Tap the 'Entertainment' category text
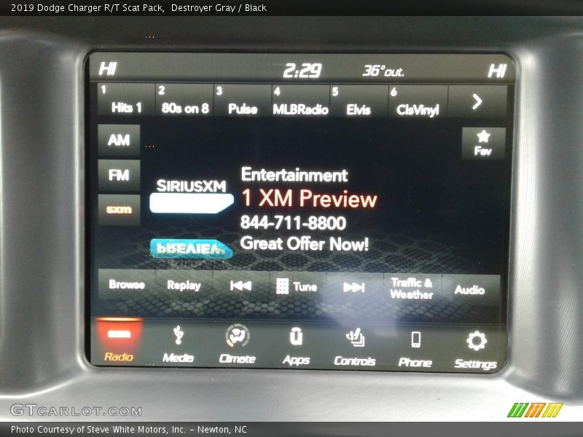 (x=294, y=175)
